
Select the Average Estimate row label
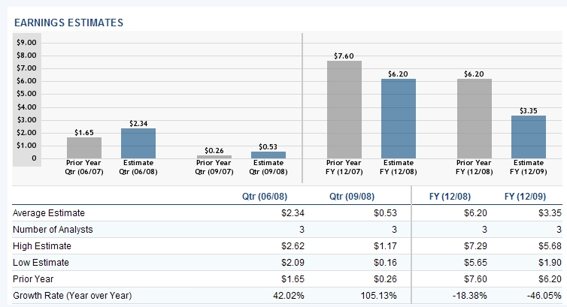tap(49, 213)
